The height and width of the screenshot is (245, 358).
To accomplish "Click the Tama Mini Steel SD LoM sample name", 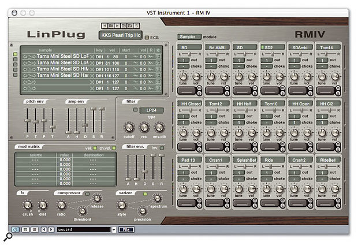I will click(x=62, y=62).
